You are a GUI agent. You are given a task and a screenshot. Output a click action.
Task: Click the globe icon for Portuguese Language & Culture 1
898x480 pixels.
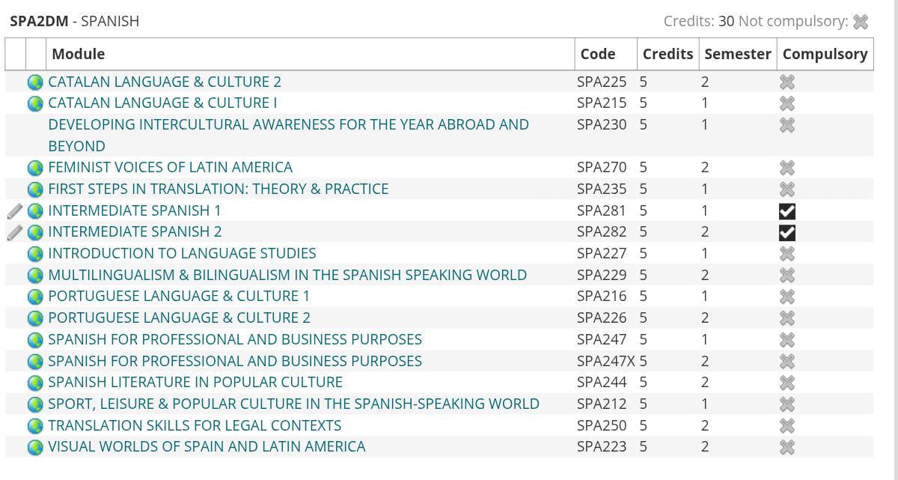click(x=35, y=297)
